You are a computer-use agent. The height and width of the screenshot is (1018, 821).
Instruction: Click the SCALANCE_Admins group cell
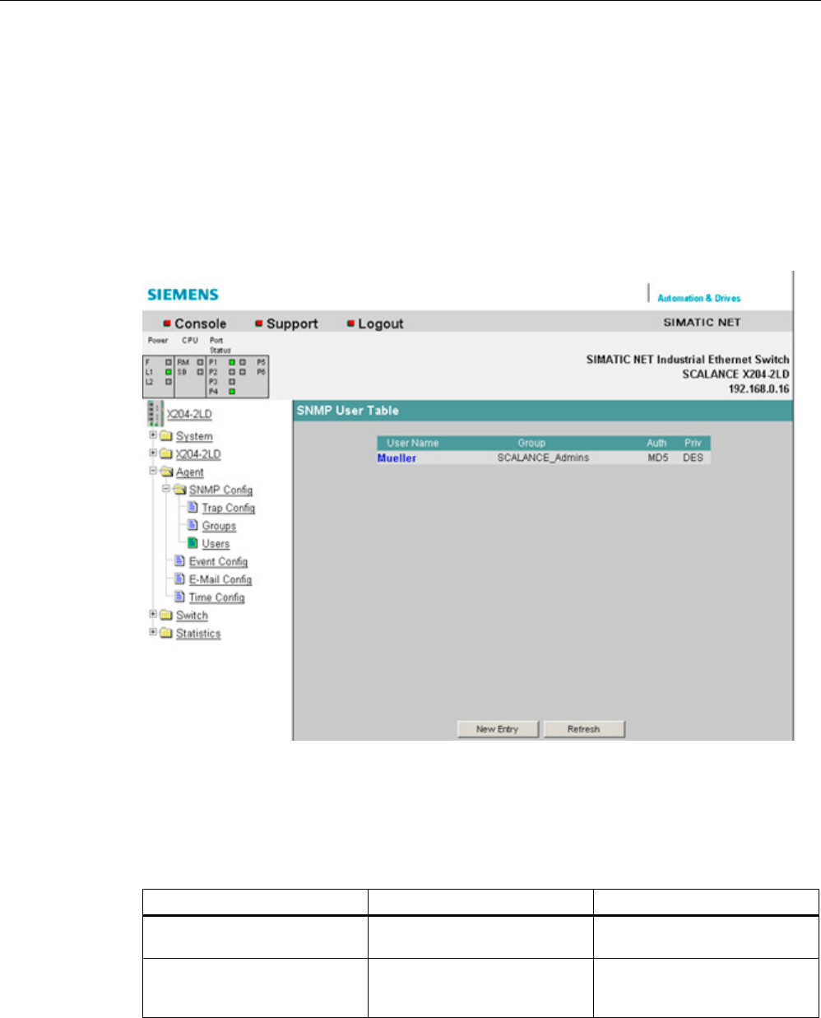click(543, 458)
